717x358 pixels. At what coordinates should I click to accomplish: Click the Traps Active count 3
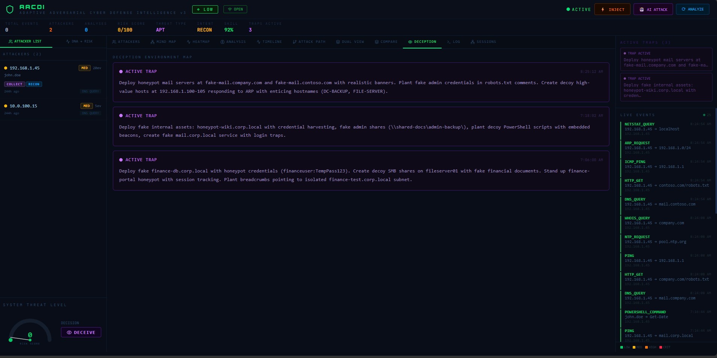click(x=250, y=30)
